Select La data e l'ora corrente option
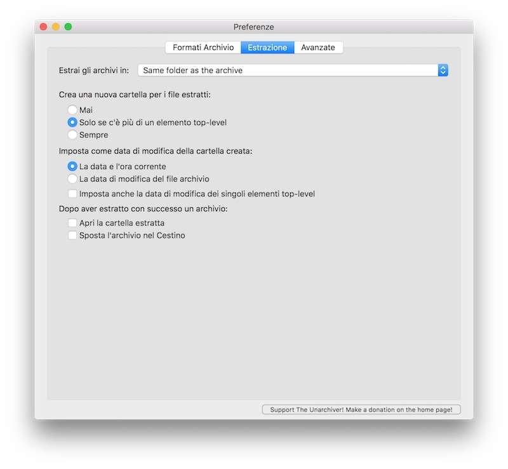 73,167
